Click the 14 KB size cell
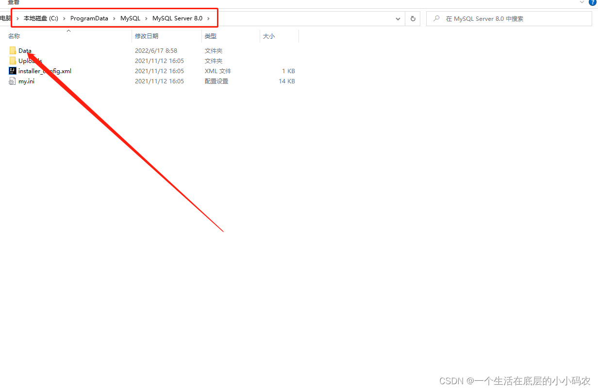This screenshot has height=390, width=598. pos(287,81)
